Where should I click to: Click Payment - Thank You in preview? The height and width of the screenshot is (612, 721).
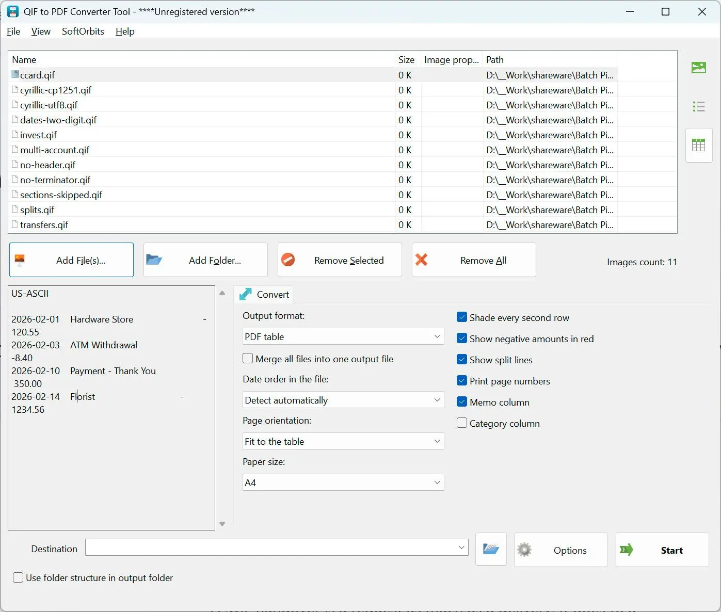(x=113, y=371)
